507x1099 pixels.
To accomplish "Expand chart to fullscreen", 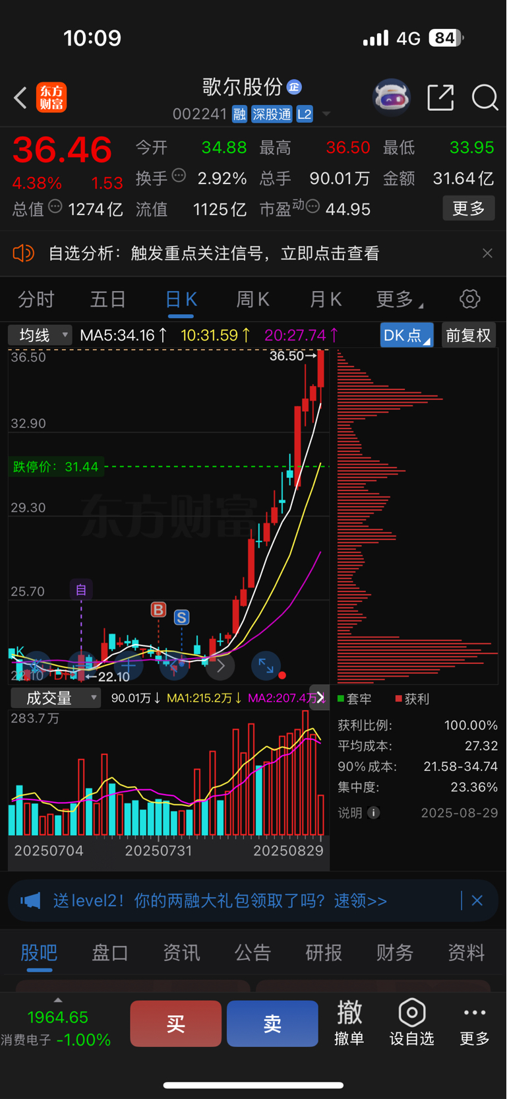I will tap(266, 666).
